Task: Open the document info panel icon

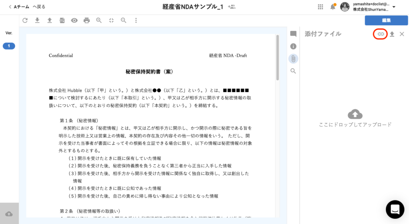Action: click(293, 46)
